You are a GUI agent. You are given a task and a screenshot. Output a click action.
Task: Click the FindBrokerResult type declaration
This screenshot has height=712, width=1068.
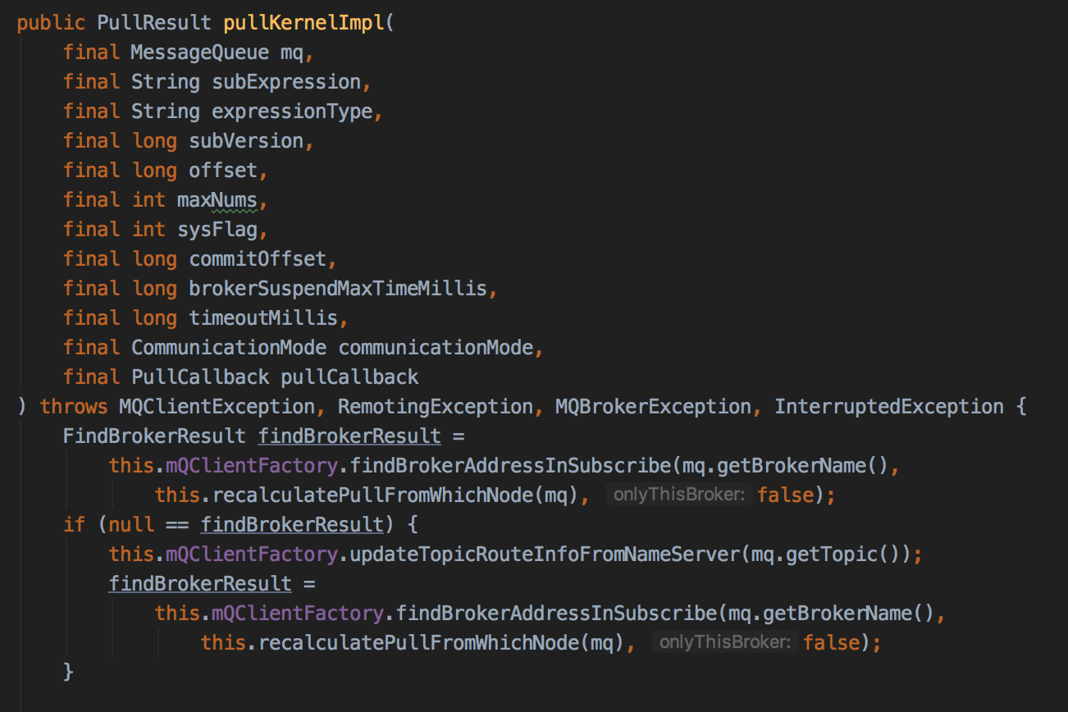(x=154, y=436)
